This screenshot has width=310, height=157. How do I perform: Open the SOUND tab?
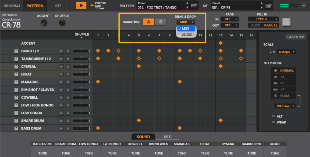click(143, 137)
